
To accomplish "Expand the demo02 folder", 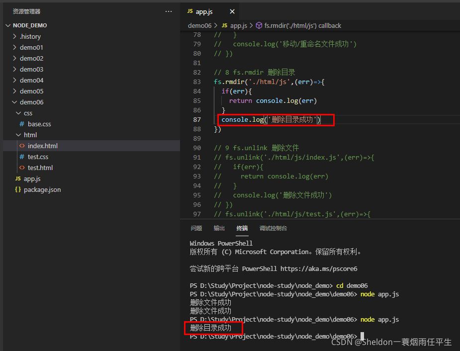I will [14, 58].
